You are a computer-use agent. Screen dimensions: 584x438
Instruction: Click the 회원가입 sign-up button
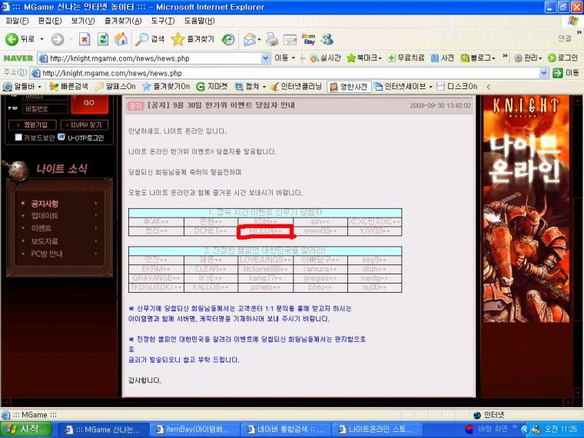pyautogui.click(x=32, y=124)
